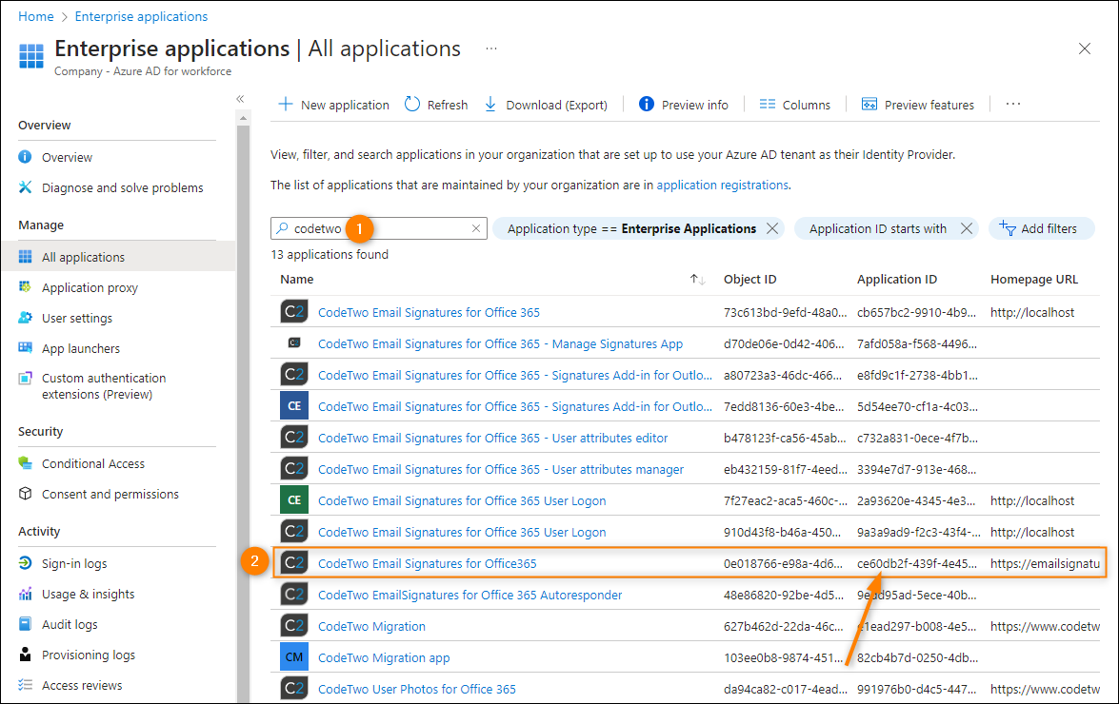The height and width of the screenshot is (704, 1119).
Task: Open the ellipsis menu beside page title
Action: pos(491,49)
